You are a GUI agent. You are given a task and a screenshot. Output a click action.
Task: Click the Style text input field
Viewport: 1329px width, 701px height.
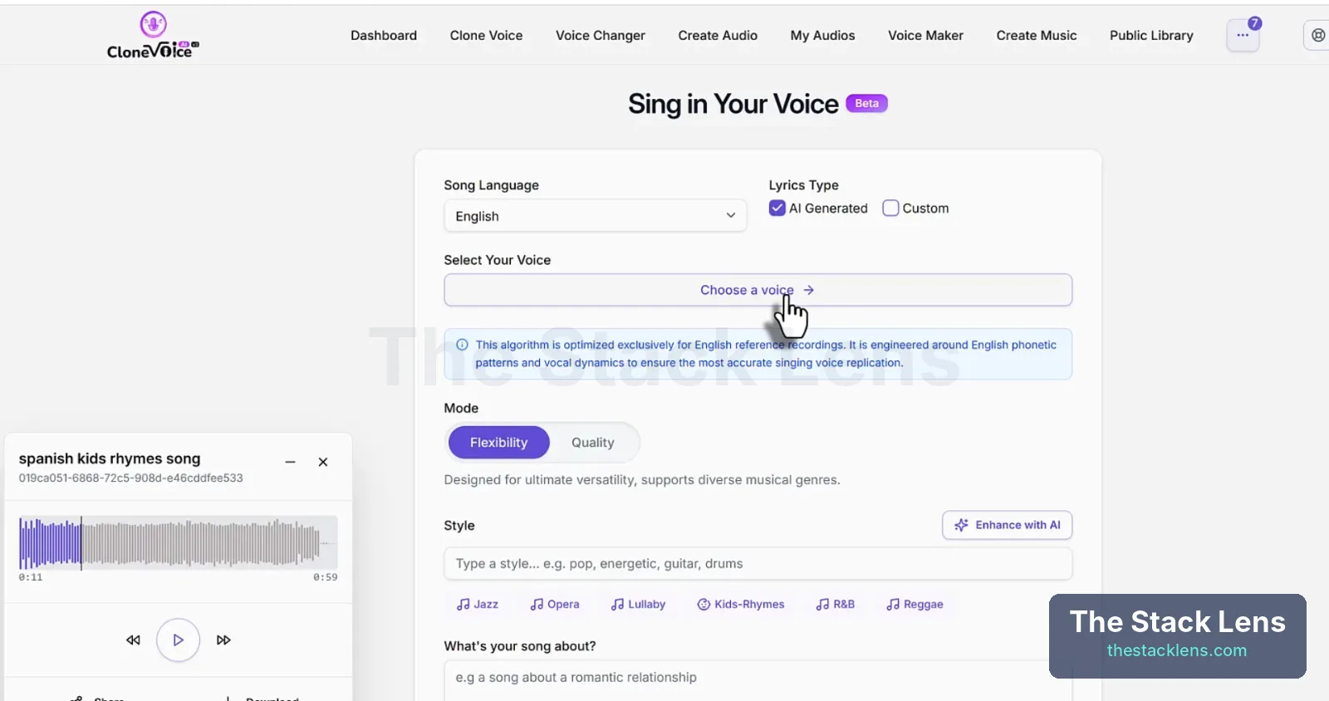point(758,563)
